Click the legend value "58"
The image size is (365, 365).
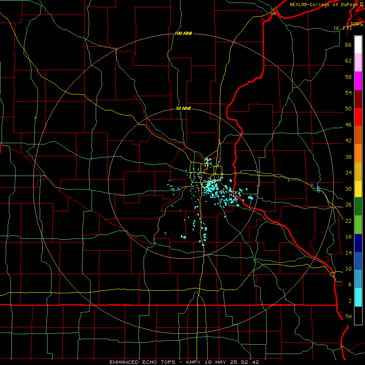(x=348, y=77)
